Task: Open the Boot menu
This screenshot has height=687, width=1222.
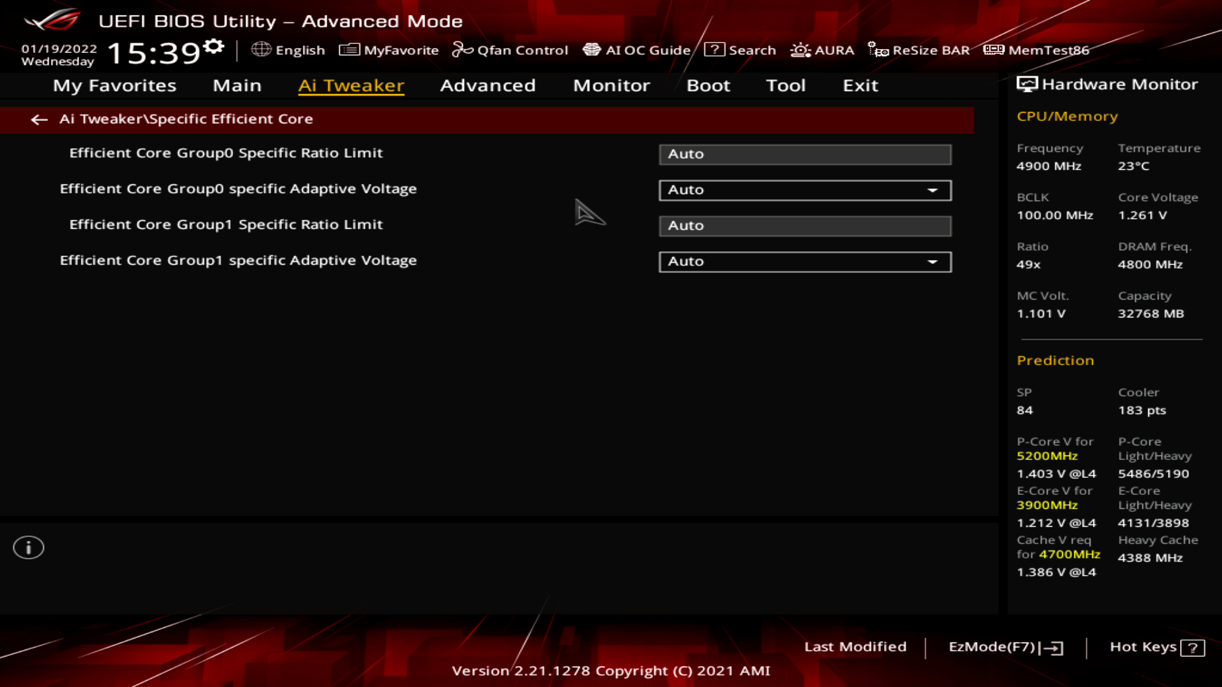Action: [708, 85]
